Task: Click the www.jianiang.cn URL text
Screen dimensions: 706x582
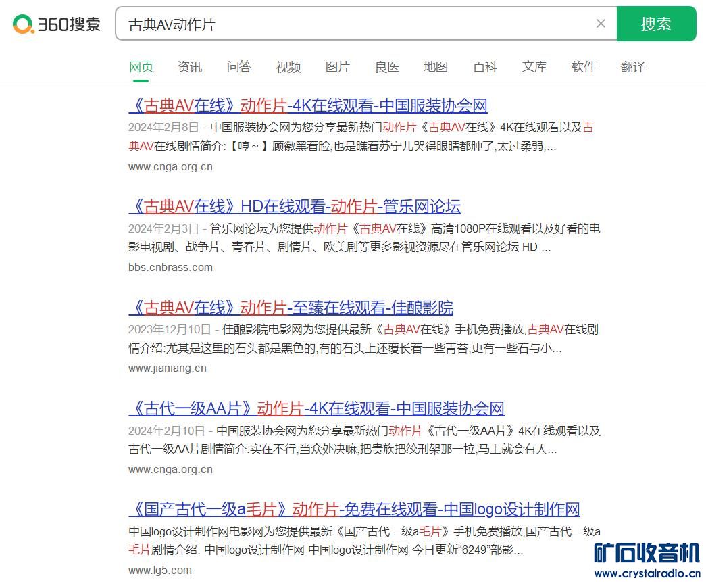Action: 167,368
